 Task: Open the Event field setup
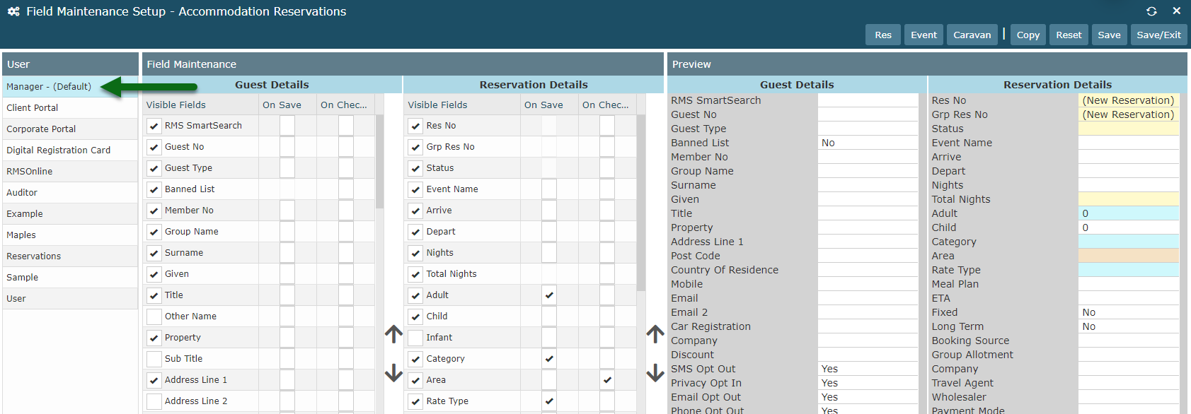click(924, 35)
